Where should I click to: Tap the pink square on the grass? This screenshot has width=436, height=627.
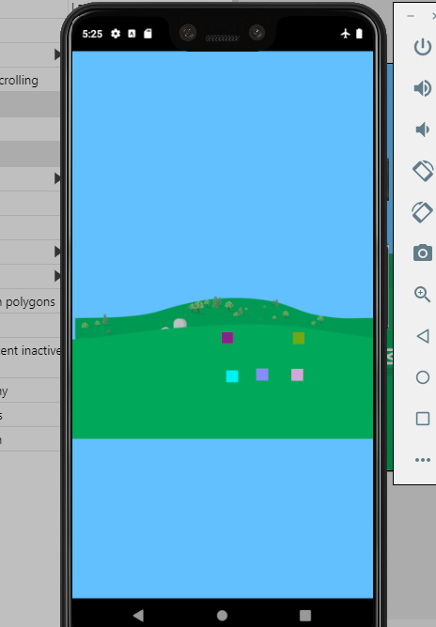tap(297, 375)
